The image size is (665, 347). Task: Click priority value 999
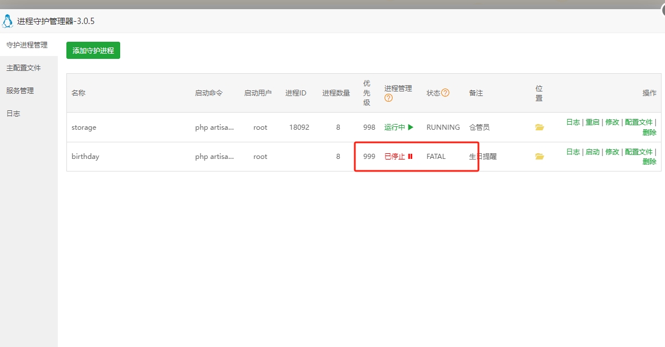pyautogui.click(x=369, y=156)
